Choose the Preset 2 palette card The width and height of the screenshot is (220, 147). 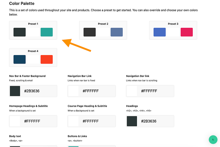103,24
